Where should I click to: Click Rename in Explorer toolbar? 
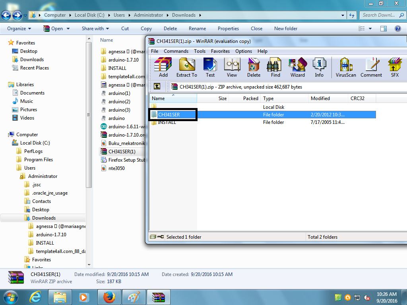[x=197, y=29]
